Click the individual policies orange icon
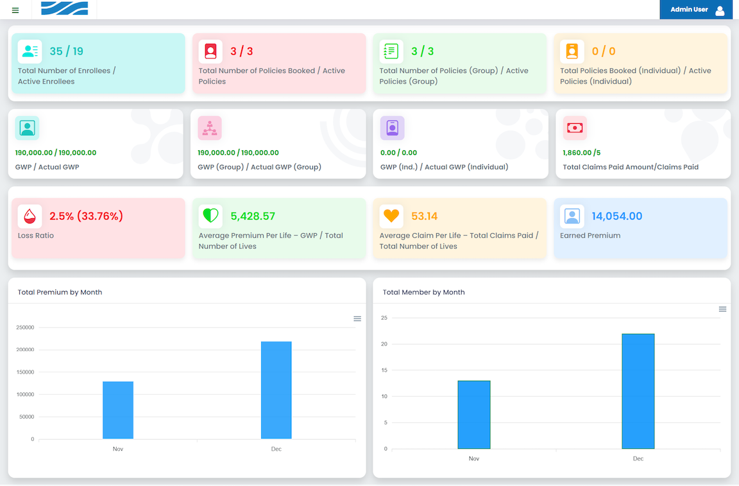 (572, 51)
